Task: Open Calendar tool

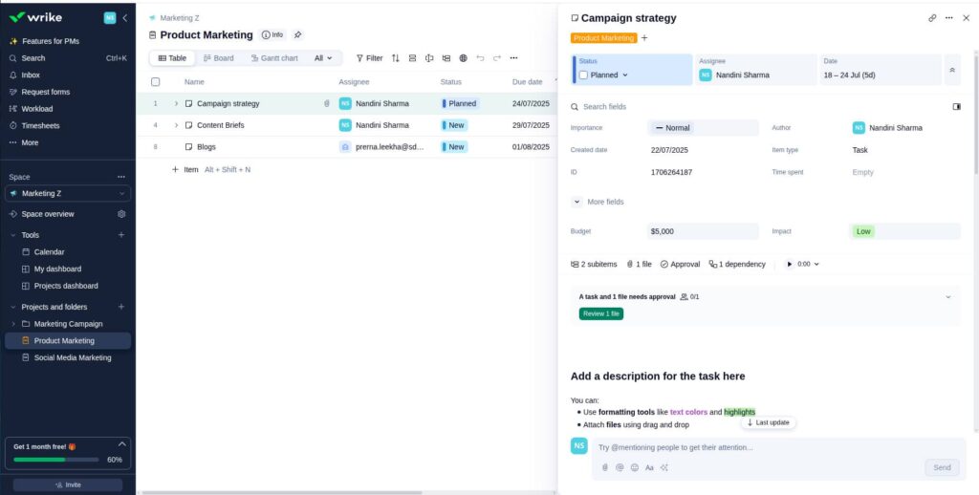Action: click(49, 252)
